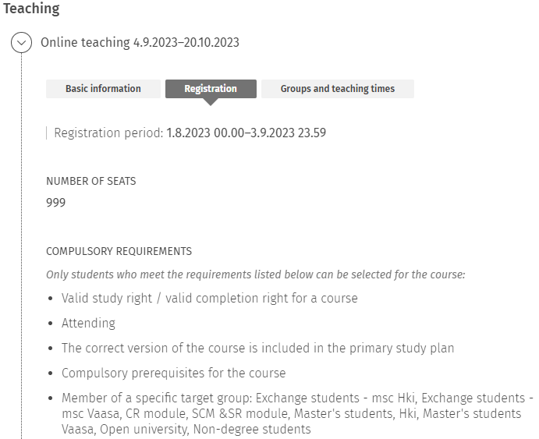
Task: Click the Teaching section heading
Action: tap(31, 10)
